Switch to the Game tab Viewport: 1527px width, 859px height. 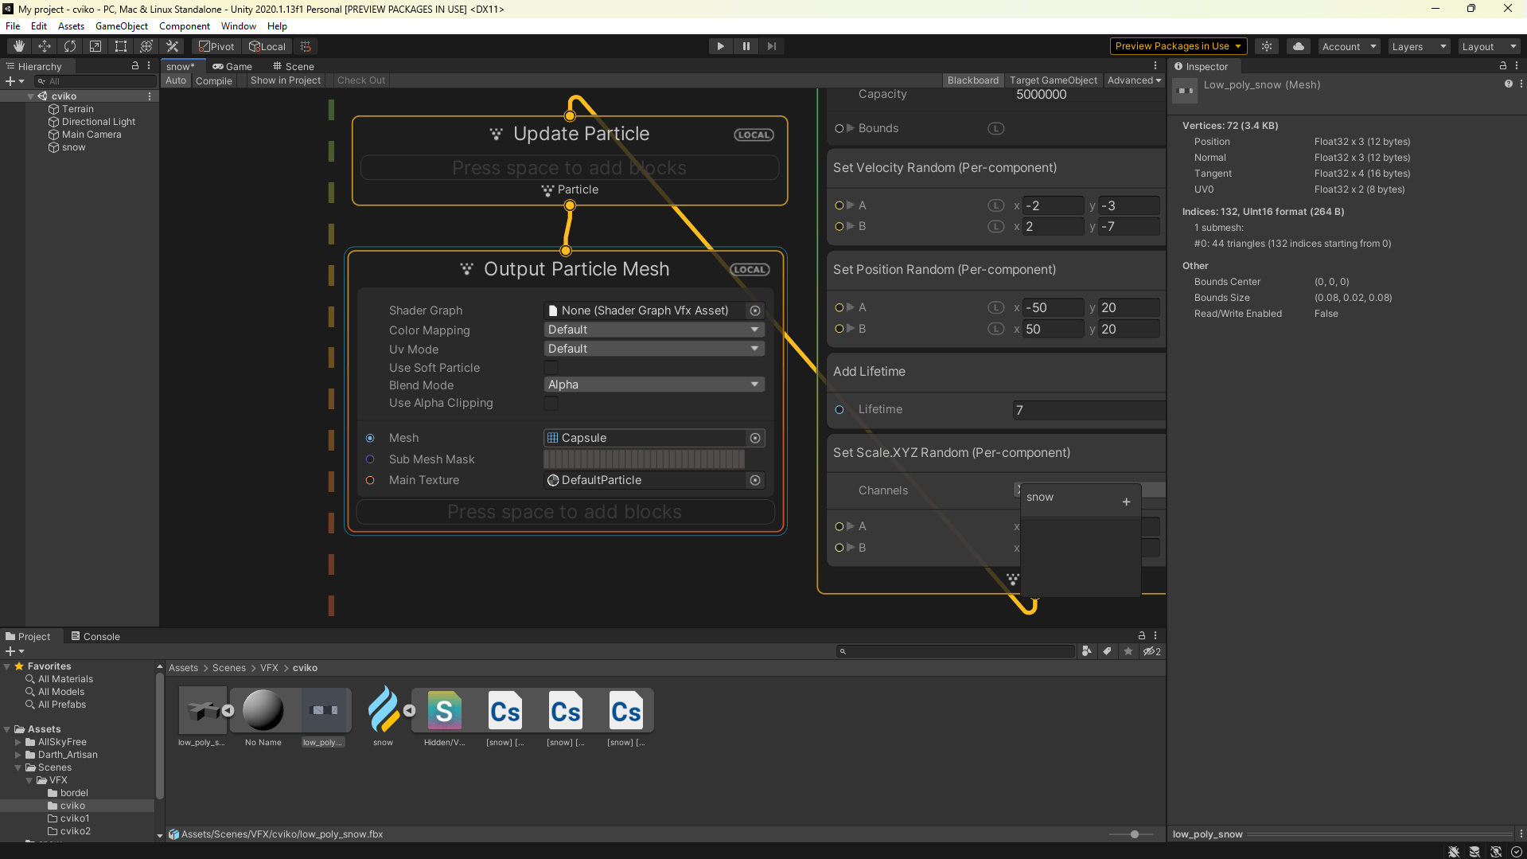[232, 66]
